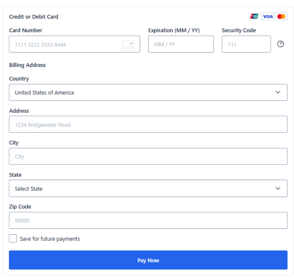Click the chevron on the Country selector
The width and height of the screenshot is (294, 280).
point(278,92)
